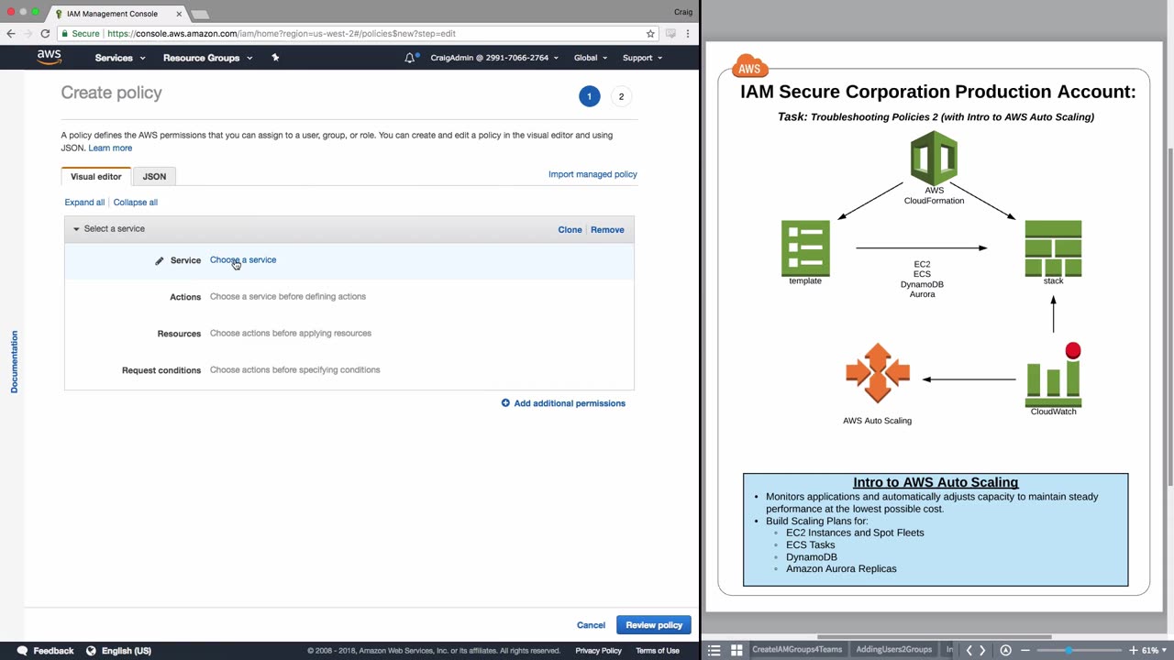Collapse the Select a service section
Image resolution: width=1174 pixels, height=660 pixels.
point(76,229)
